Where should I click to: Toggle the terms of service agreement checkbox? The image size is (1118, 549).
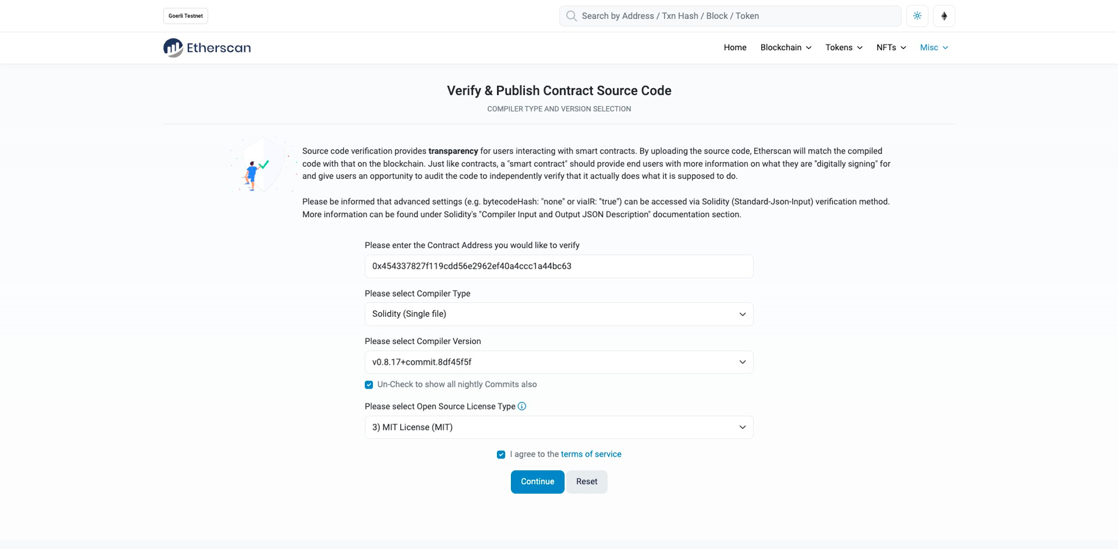501,455
